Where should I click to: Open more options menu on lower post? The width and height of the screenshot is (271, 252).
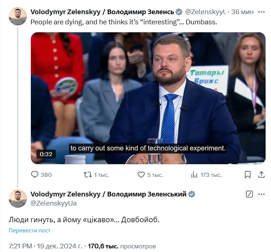pyautogui.click(x=261, y=194)
